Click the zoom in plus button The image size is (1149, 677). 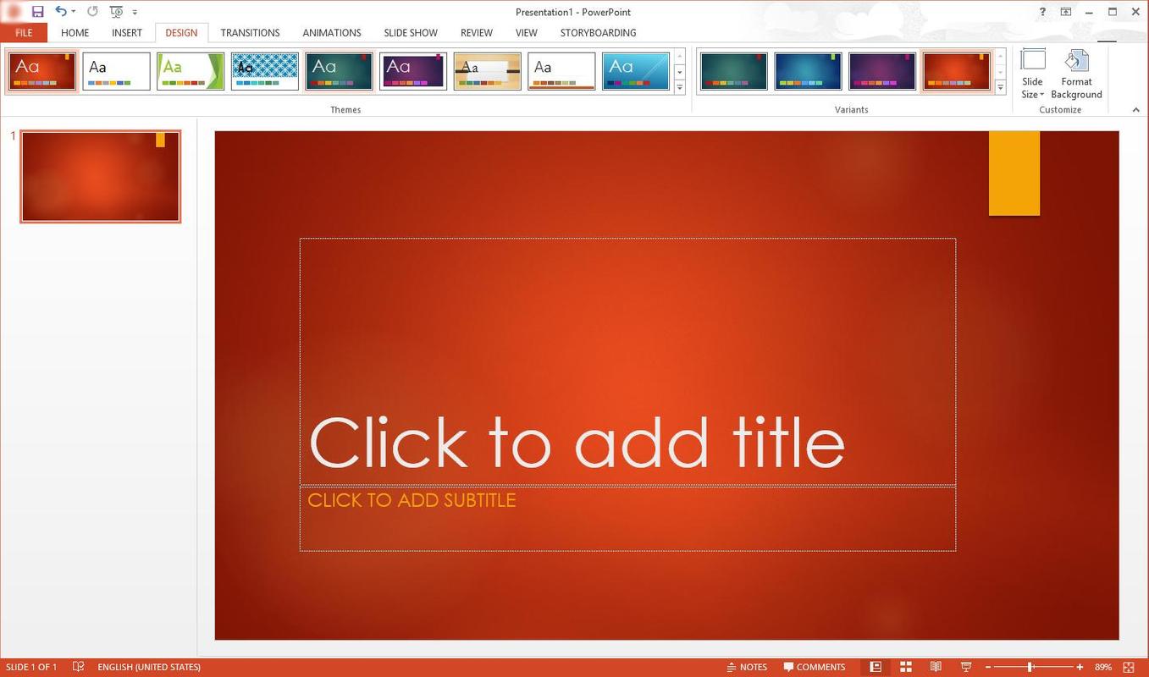point(1080,668)
